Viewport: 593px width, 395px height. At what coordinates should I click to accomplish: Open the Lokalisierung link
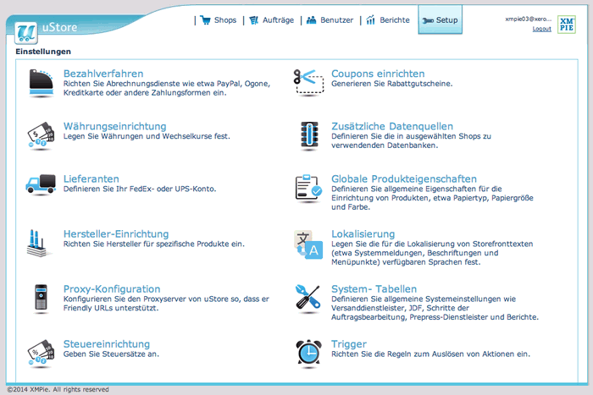pyautogui.click(x=363, y=234)
